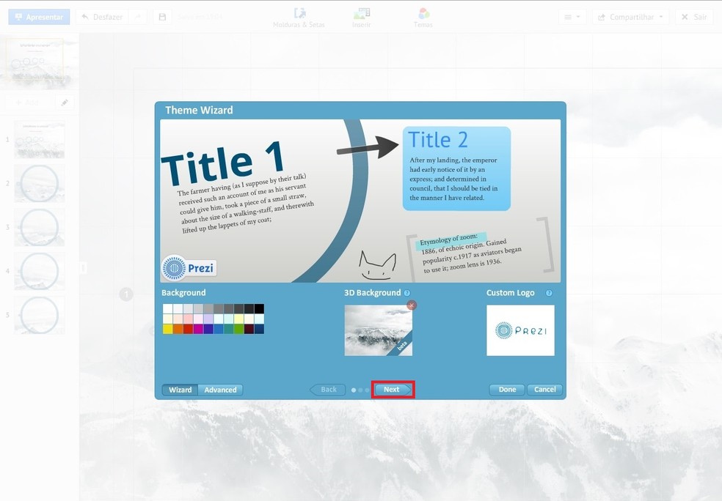The image size is (722, 501).
Task: Select slide 3 thumbnail in sidebar
Action: pyautogui.click(x=39, y=227)
